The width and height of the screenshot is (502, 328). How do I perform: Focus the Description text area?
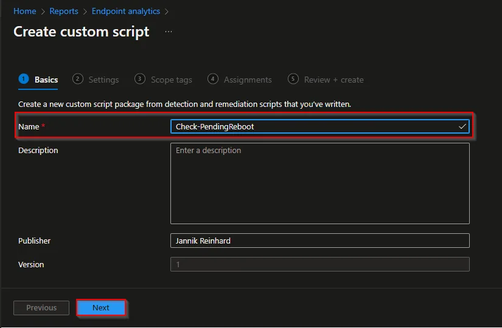pyautogui.click(x=320, y=183)
